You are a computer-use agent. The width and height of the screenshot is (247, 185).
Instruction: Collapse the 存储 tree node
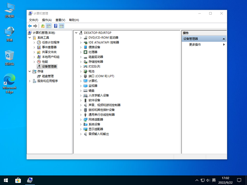click(30, 72)
